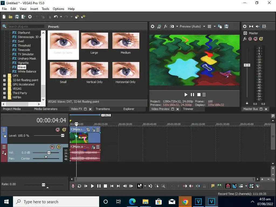The height and width of the screenshot is (207, 276).
Task: Click the Record microphone button
Action: pyautogui.click(x=73, y=186)
